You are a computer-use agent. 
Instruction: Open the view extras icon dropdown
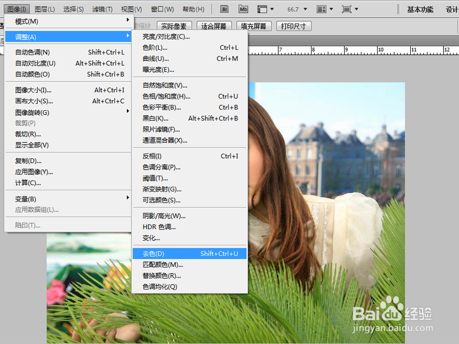(x=265, y=9)
